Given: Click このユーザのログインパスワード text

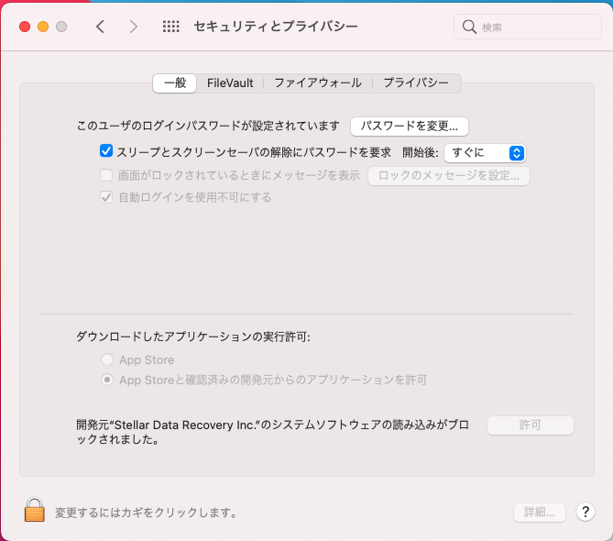Looking at the screenshot, I should point(208,126).
